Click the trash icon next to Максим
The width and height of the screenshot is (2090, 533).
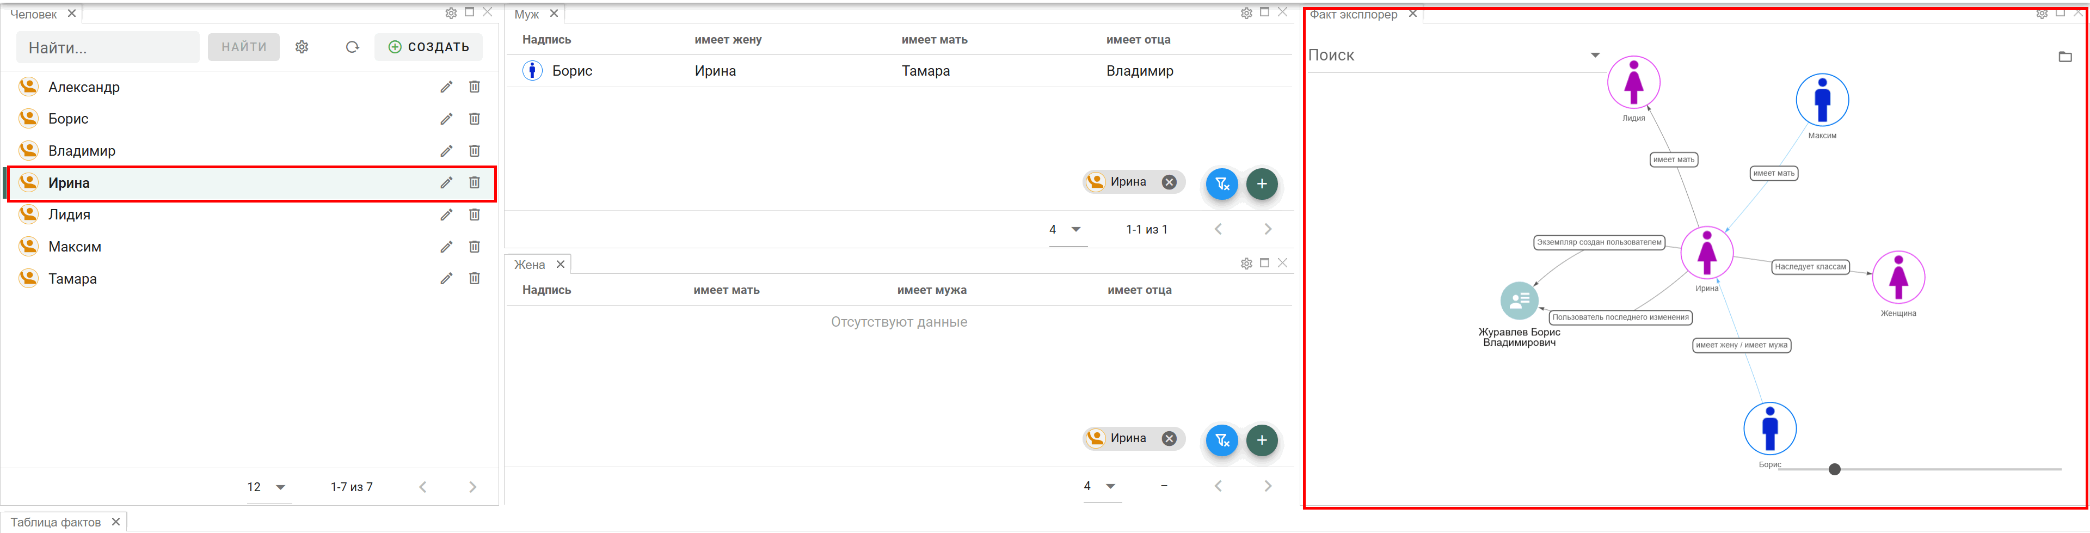[x=475, y=247]
